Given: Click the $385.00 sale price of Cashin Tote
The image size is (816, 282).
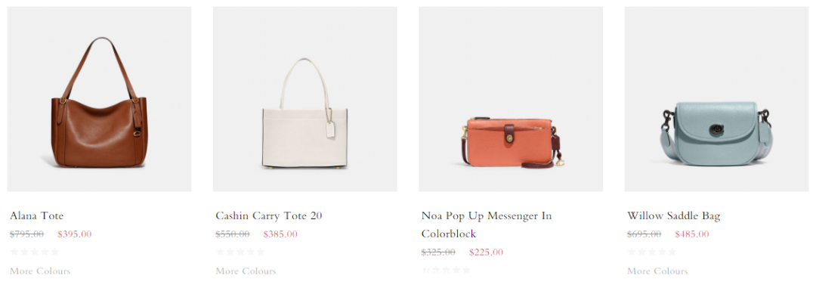Looking at the screenshot, I should (280, 234).
